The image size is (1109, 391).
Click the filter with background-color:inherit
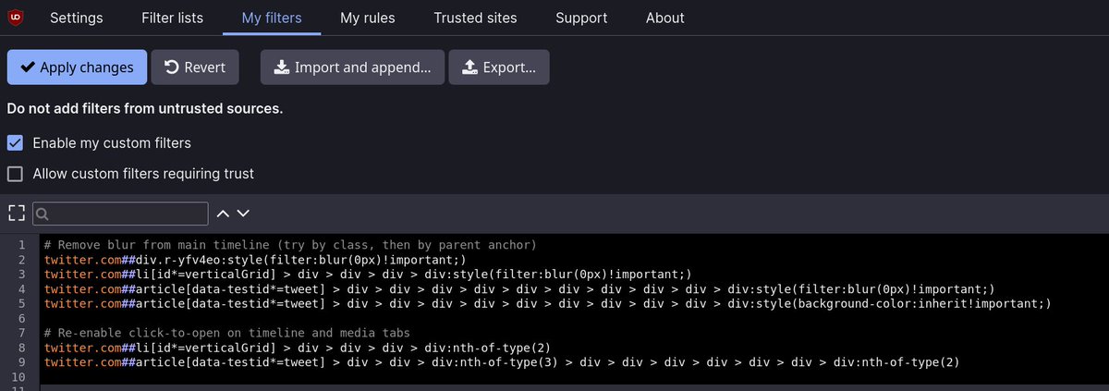pos(548,303)
